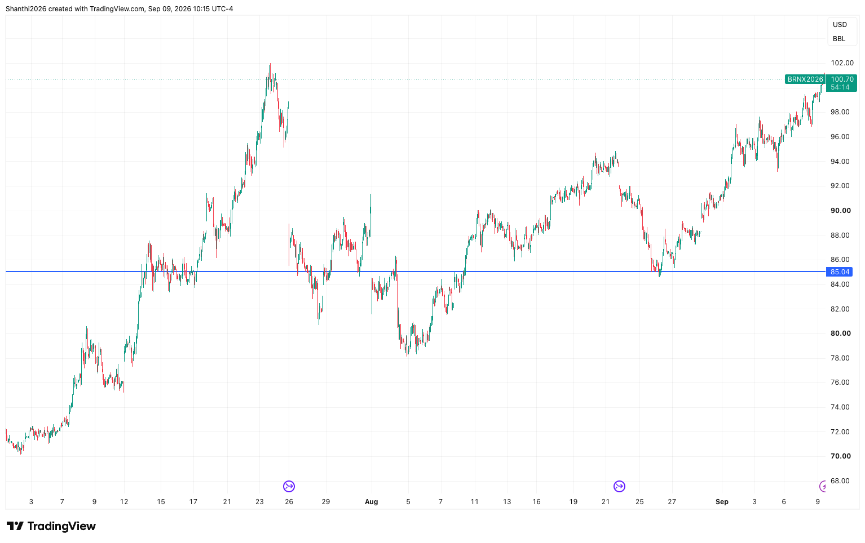Click the 82.00 price axis label
Image resolution: width=865 pixels, height=543 pixels.
tap(840, 309)
